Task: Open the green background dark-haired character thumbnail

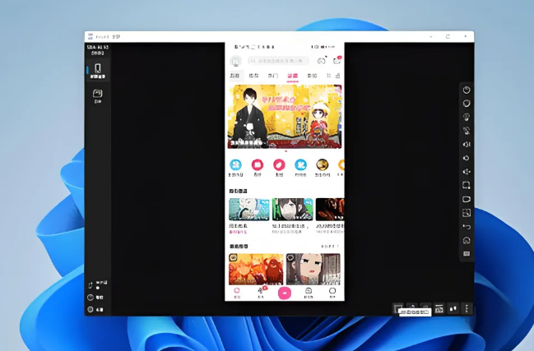Action: pyautogui.click(x=292, y=210)
